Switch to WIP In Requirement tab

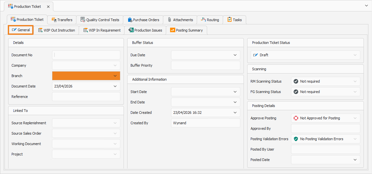tap(101, 30)
